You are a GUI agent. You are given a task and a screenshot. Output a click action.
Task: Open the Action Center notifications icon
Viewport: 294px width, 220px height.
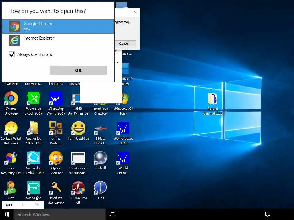tap(268, 214)
